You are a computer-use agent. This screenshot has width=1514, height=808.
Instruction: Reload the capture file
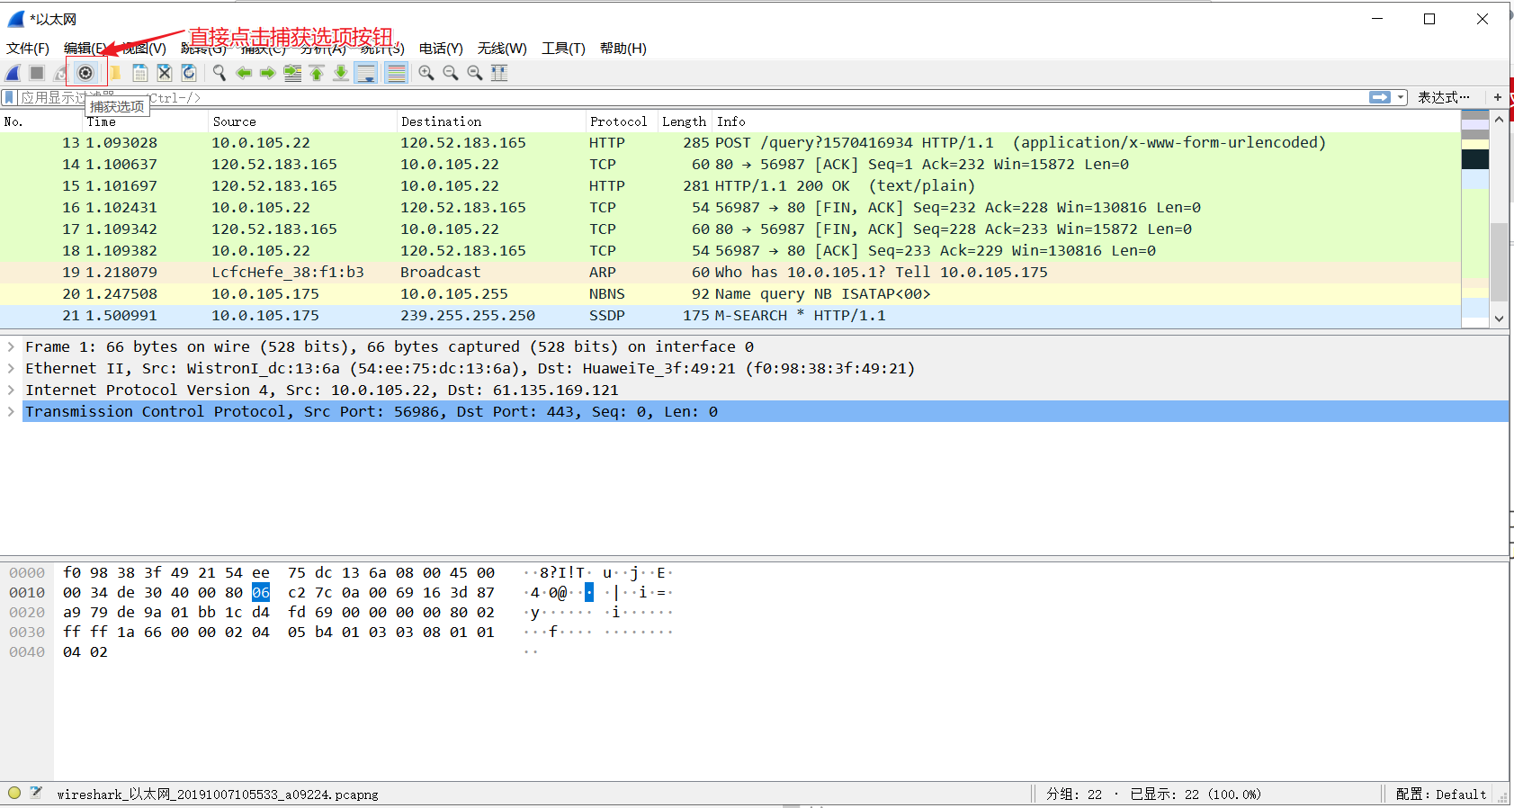pyautogui.click(x=189, y=73)
